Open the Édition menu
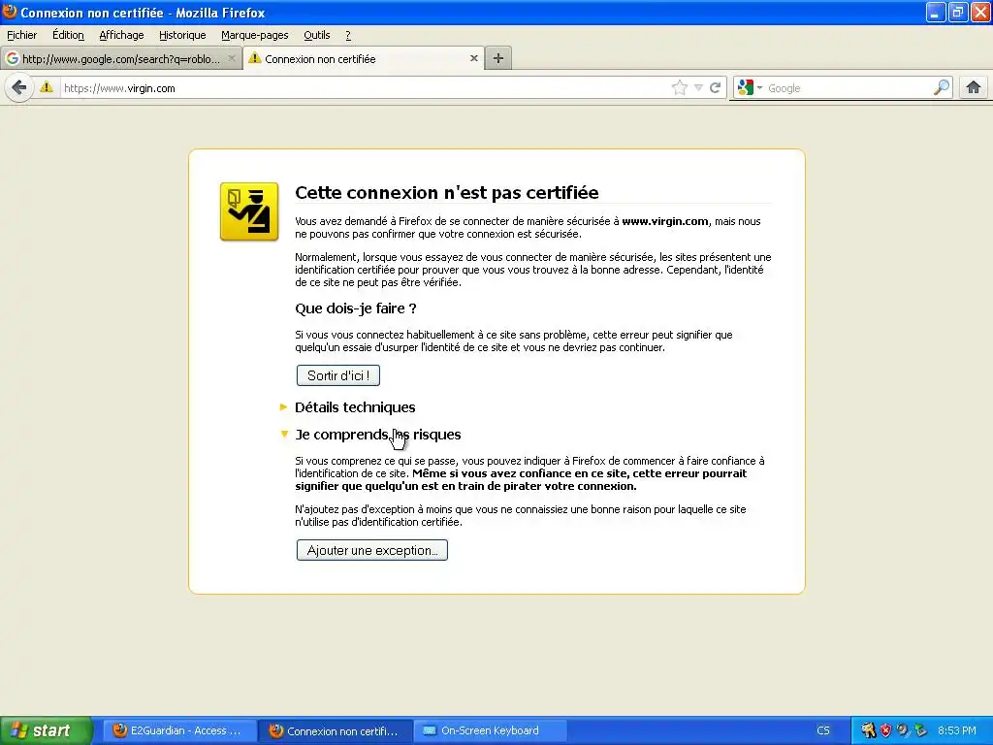This screenshot has height=745, width=993. click(69, 36)
